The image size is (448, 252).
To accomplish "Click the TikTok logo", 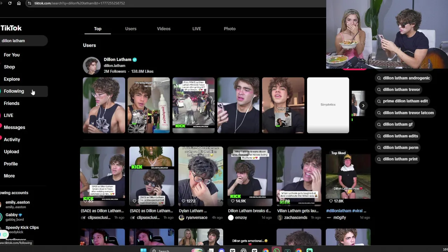I will [11, 28].
